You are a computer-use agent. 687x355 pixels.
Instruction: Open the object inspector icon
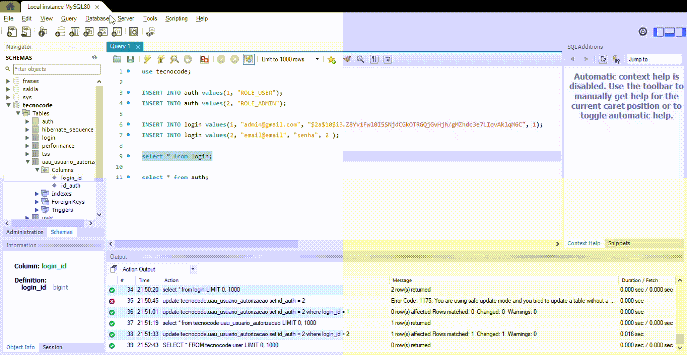[x=43, y=32]
